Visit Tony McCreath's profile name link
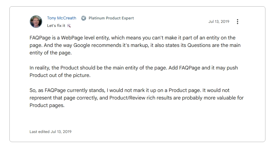This screenshot has width=272, height=148. (62, 18)
